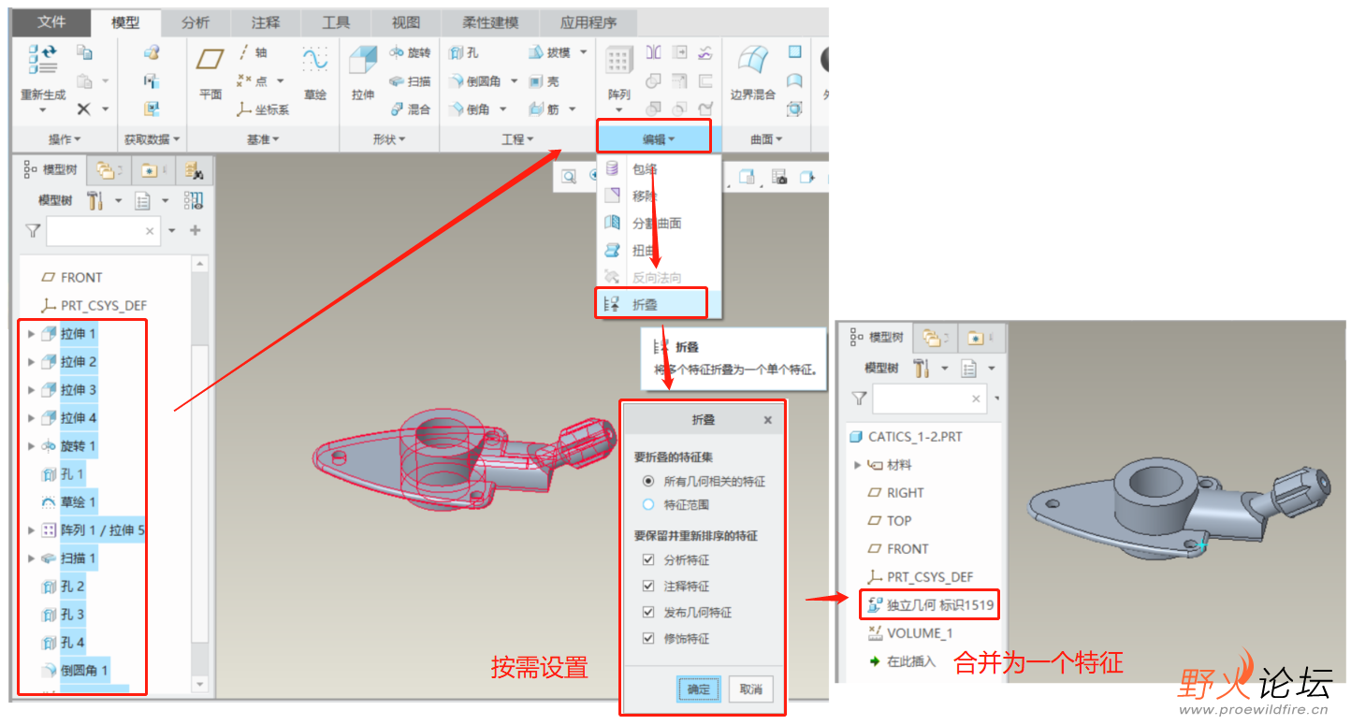The image size is (1351, 725).
Task: Switch to the 视图 ribbon tab
Action: click(405, 22)
